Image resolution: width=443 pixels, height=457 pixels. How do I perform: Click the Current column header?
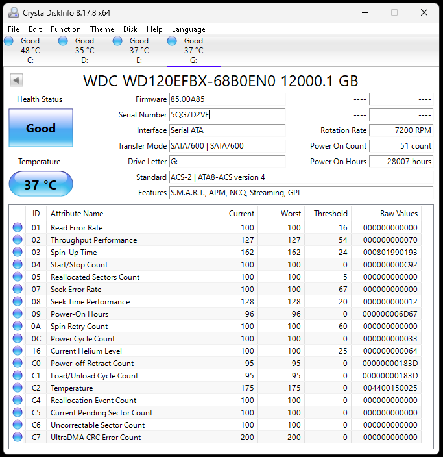tap(234, 214)
